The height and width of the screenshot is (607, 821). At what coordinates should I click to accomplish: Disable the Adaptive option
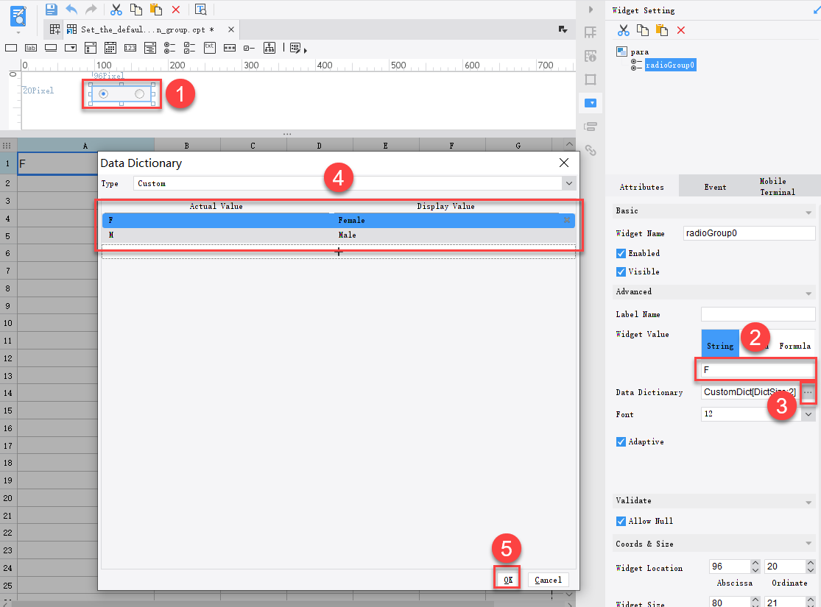pyautogui.click(x=622, y=441)
